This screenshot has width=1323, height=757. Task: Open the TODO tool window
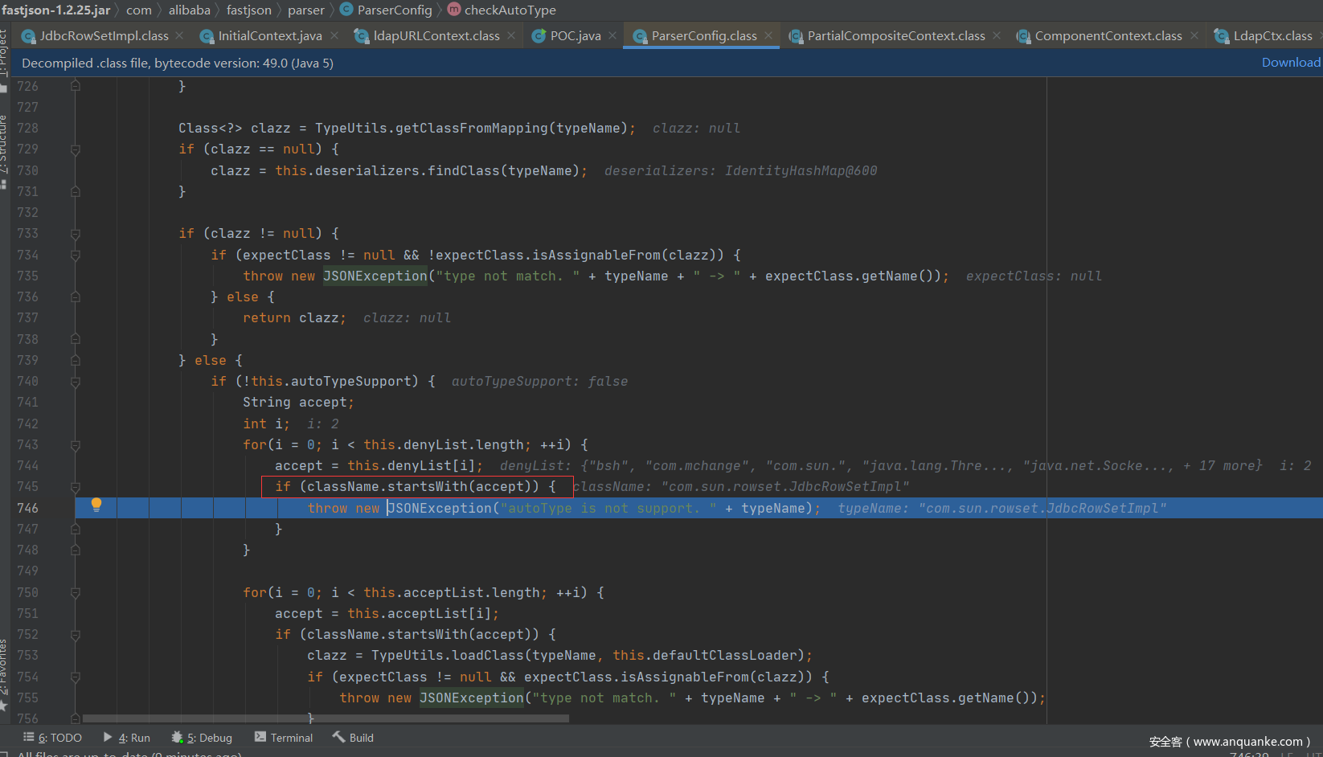pos(53,738)
